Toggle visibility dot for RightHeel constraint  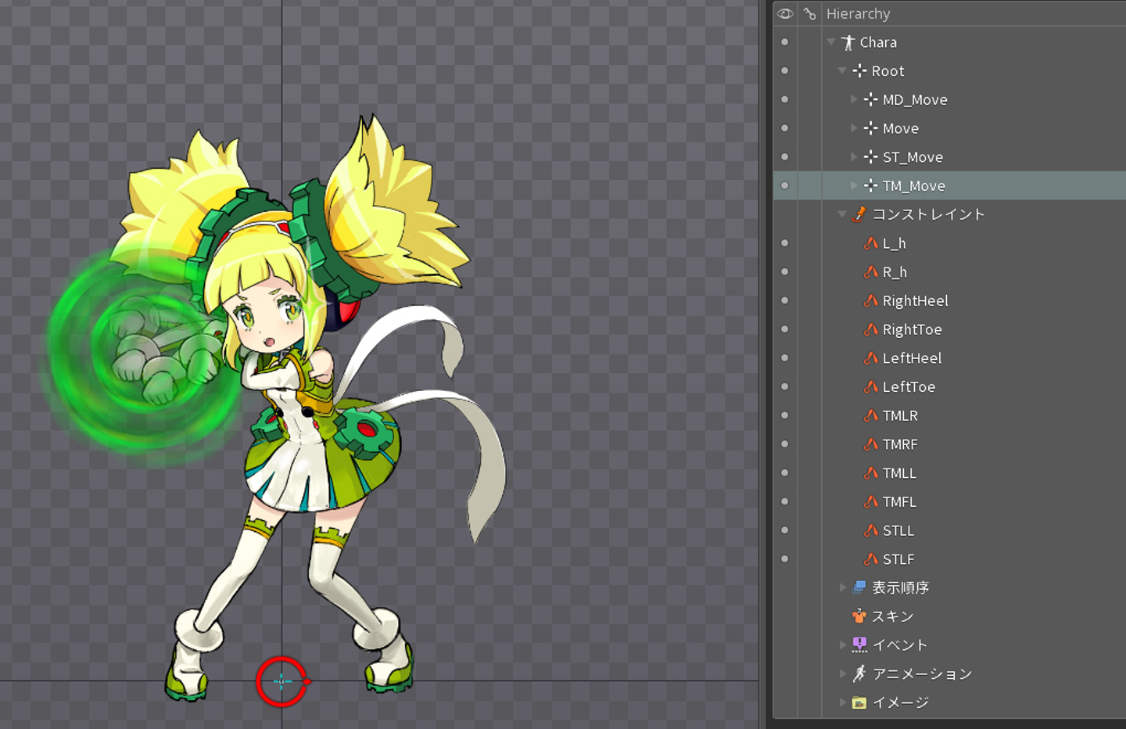(x=784, y=300)
